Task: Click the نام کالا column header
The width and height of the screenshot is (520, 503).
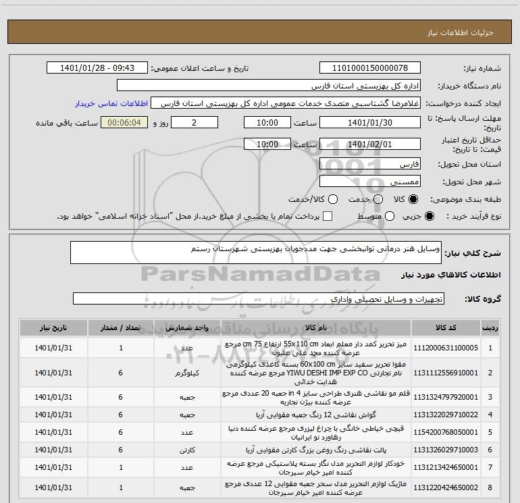Action: (316, 327)
